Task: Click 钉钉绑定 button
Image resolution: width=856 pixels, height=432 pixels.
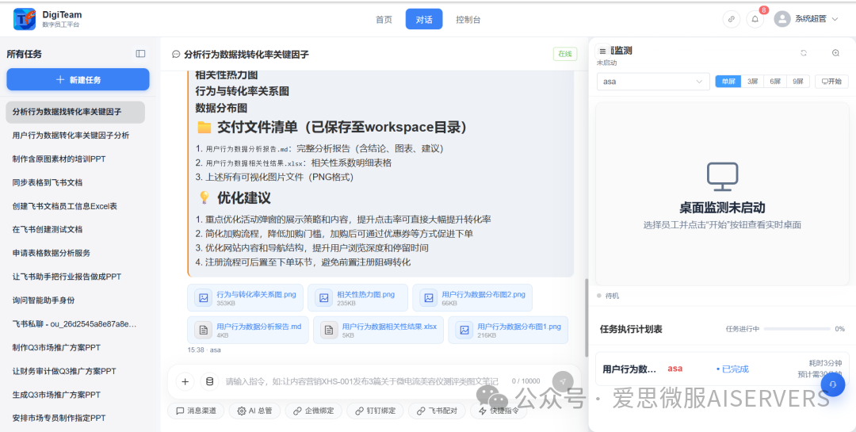Action: click(375, 411)
